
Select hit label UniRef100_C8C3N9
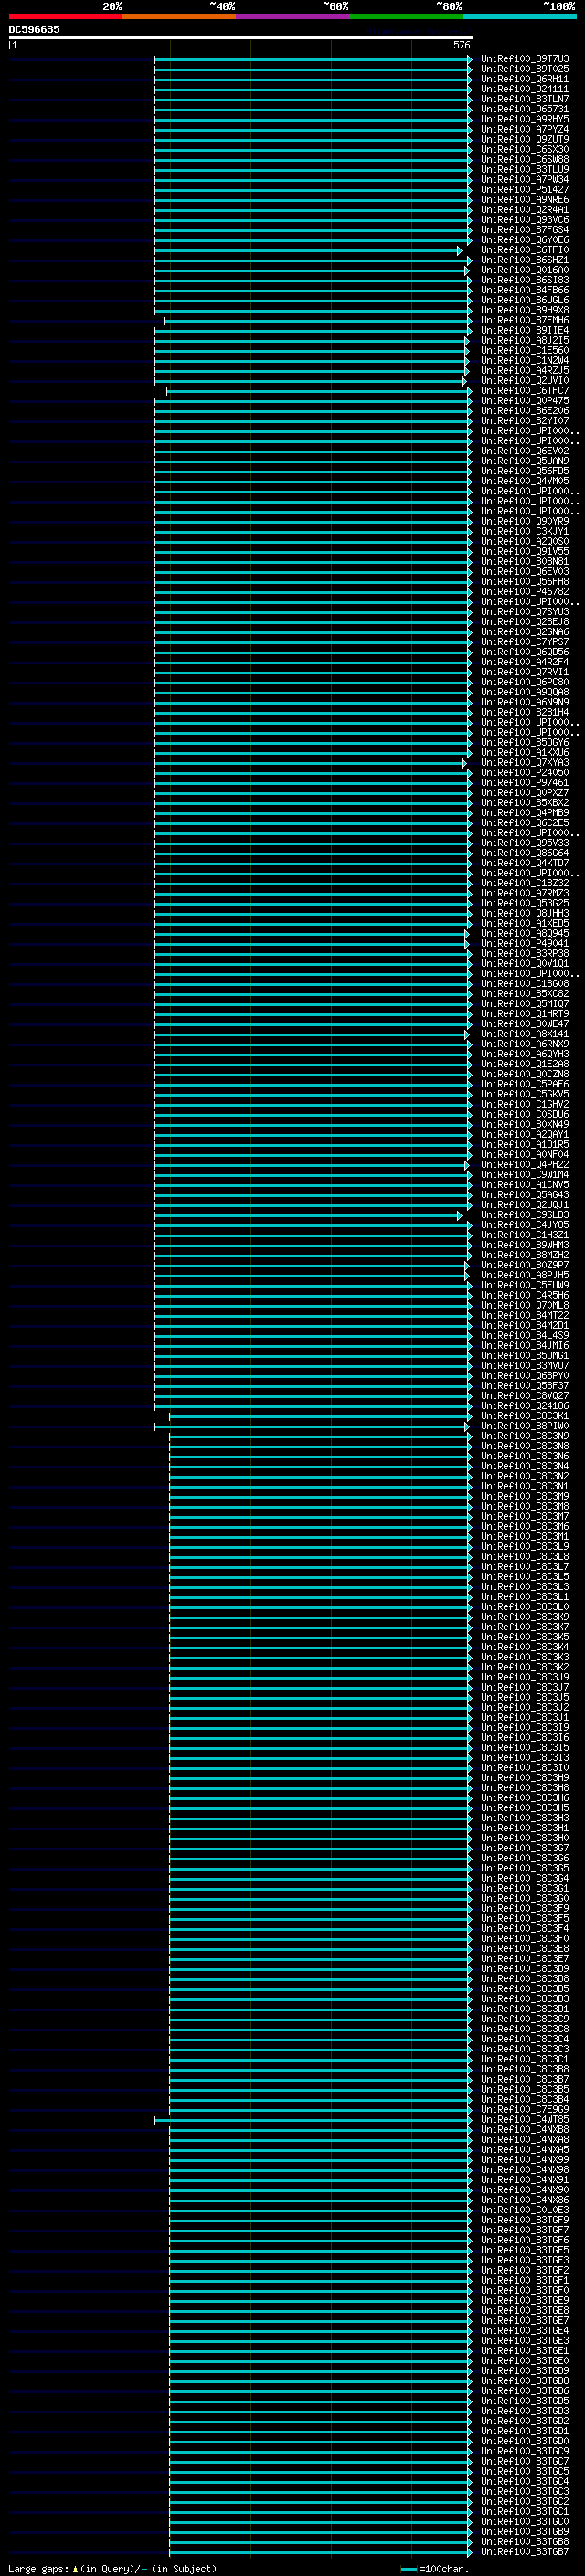point(524,1435)
